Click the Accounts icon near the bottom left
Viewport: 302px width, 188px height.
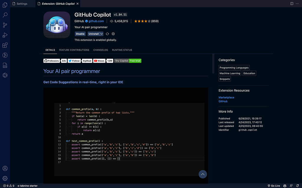(x=5, y=168)
